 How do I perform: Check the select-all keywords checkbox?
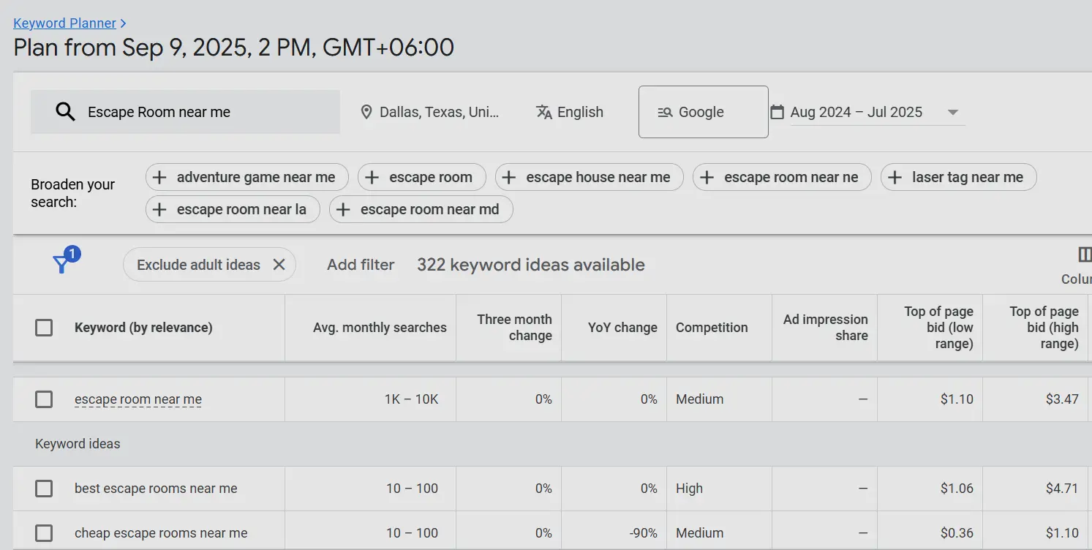(x=44, y=328)
